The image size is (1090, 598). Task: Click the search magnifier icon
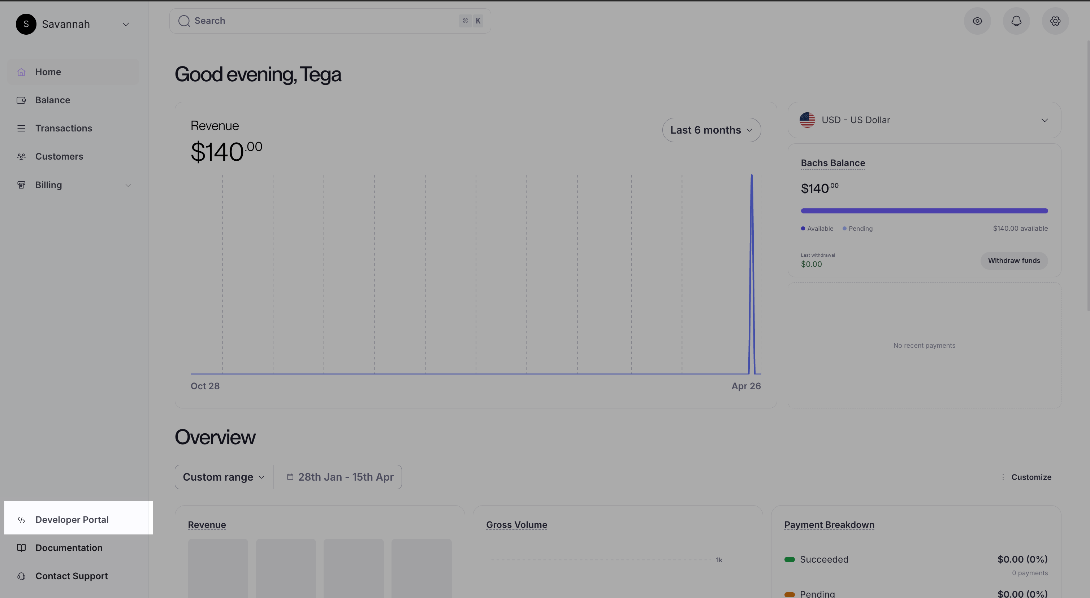(x=184, y=21)
